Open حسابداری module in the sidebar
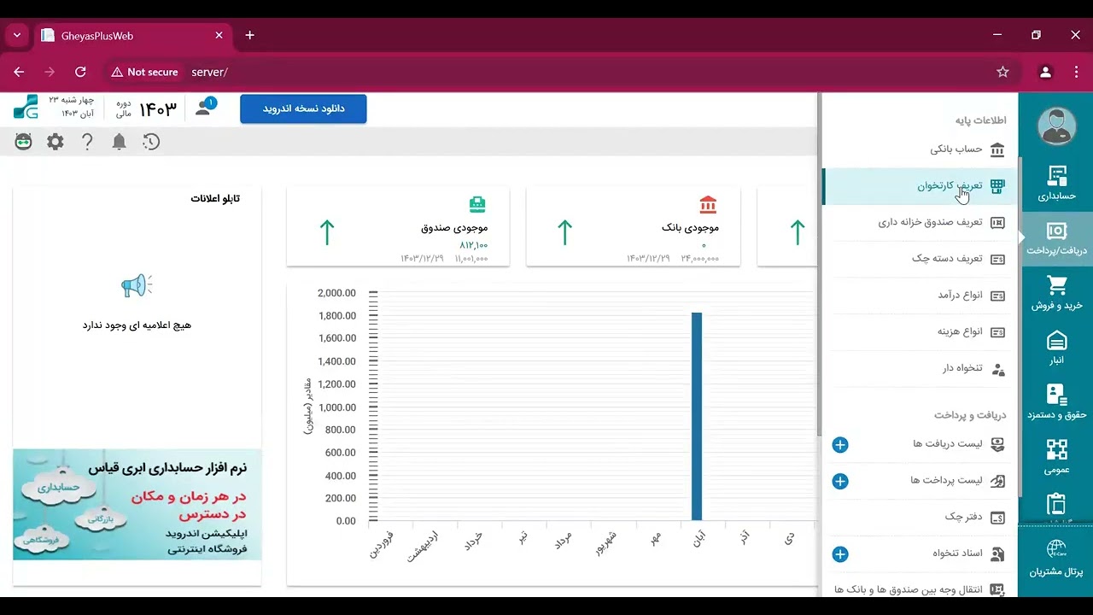Screen dimensions: 1093x615 [1056, 184]
